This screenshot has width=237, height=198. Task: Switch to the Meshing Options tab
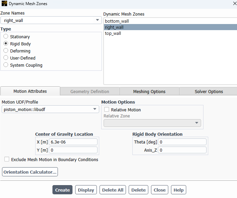(x=149, y=91)
